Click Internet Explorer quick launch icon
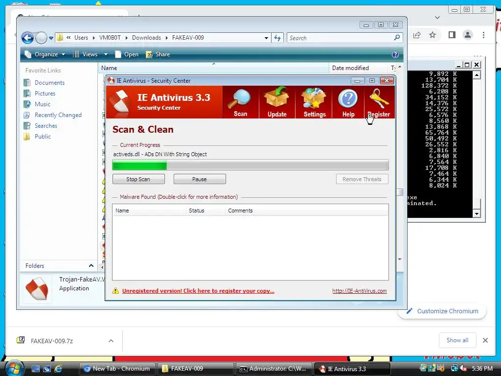The height and width of the screenshot is (376, 501). tap(58, 369)
